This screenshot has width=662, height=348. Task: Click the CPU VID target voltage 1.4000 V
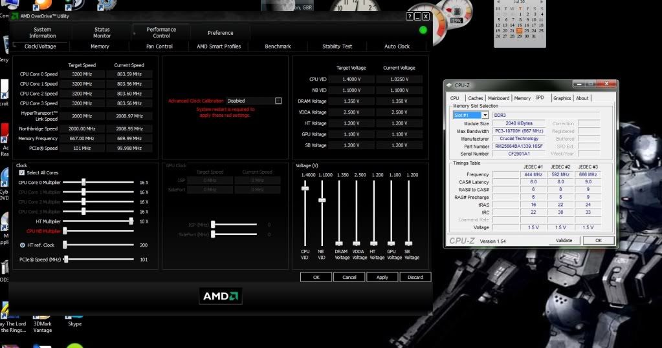tap(351, 79)
